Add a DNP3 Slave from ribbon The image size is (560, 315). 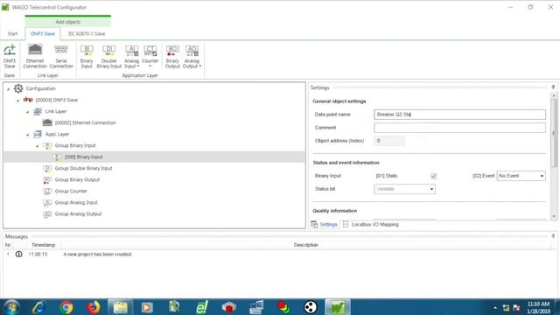point(10,56)
